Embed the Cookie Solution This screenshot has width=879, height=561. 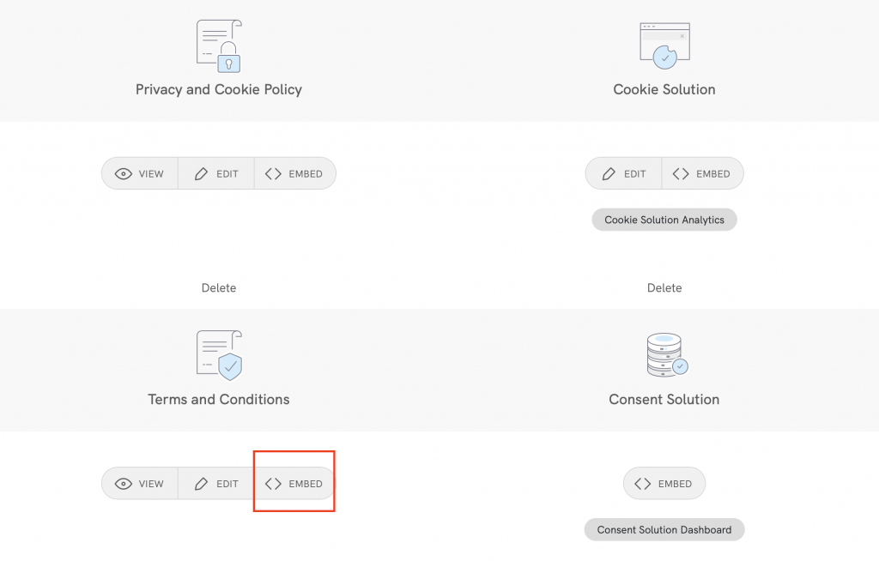coord(703,173)
